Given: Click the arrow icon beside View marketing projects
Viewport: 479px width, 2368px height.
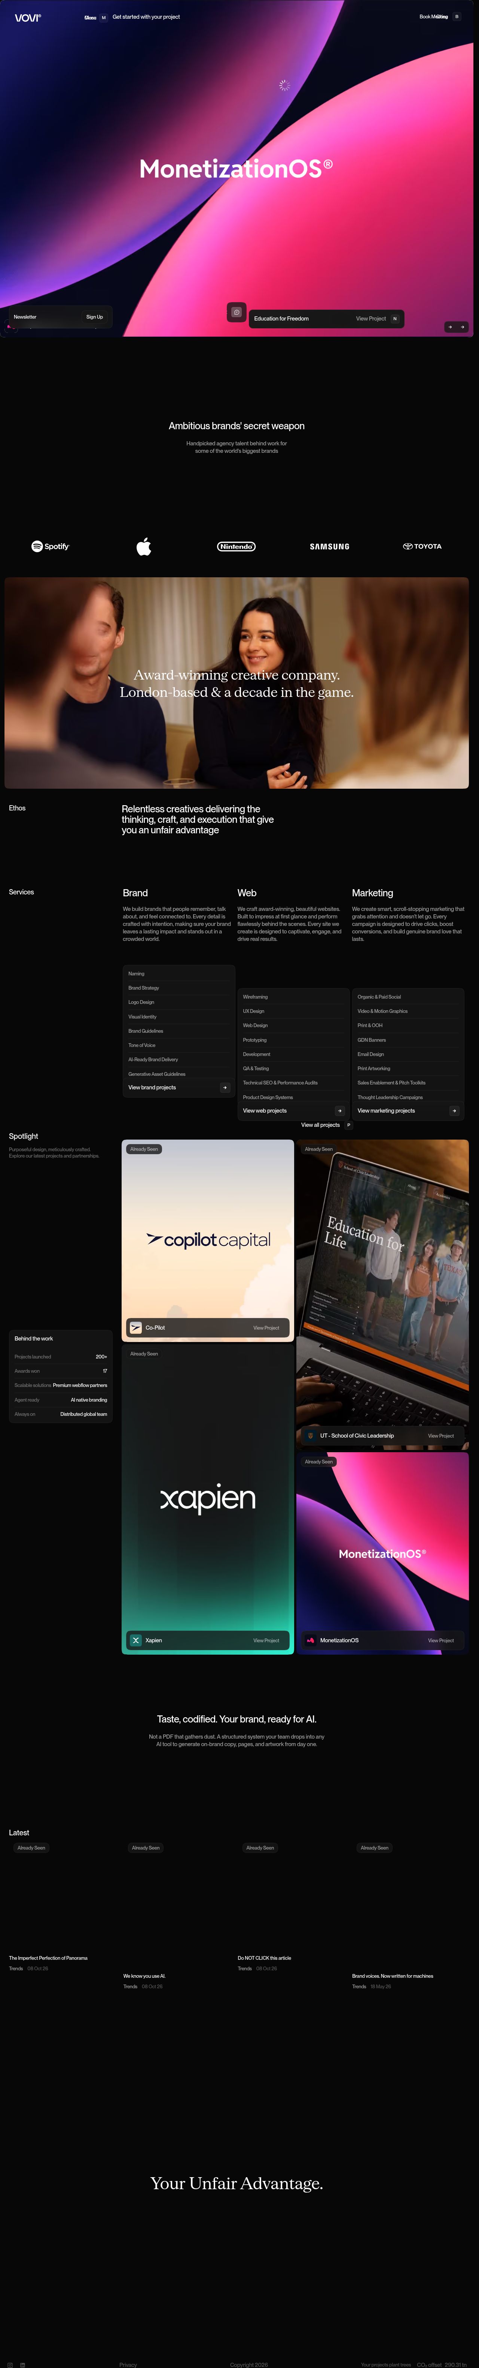Looking at the screenshot, I should click(454, 1110).
